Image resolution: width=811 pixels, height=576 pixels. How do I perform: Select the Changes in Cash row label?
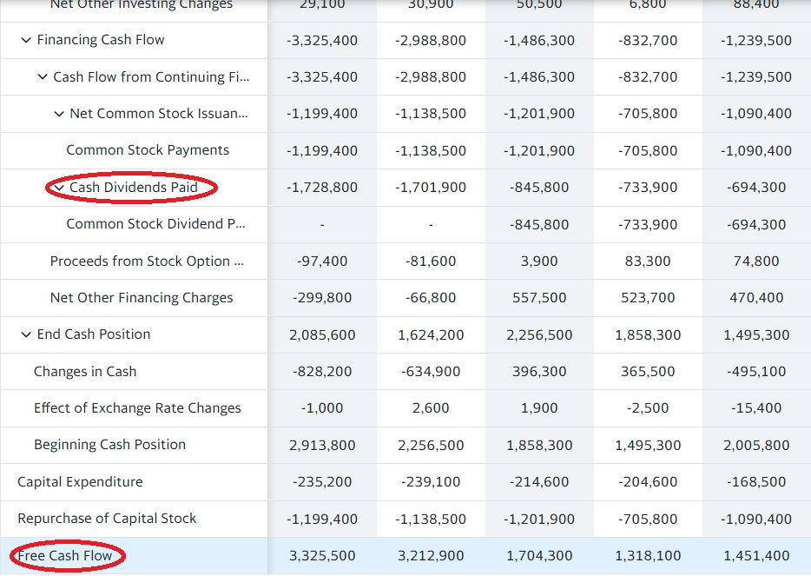click(x=85, y=372)
